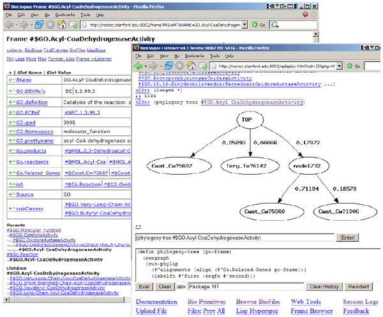
Task: Open Edit menu in Frame window
Action: 21,15
